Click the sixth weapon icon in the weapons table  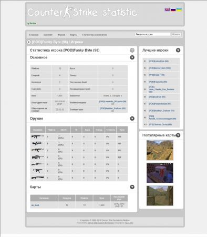point(37,171)
